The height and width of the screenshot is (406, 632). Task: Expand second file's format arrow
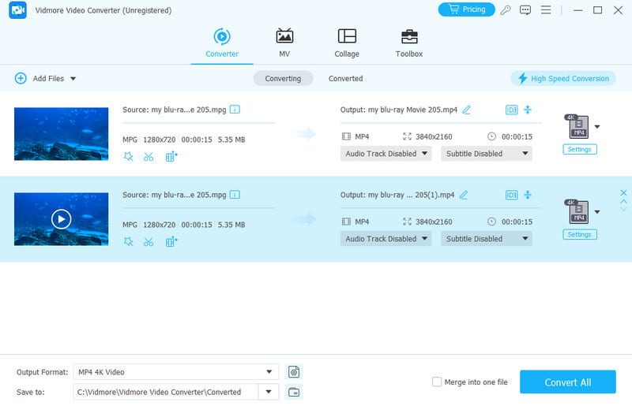(597, 212)
